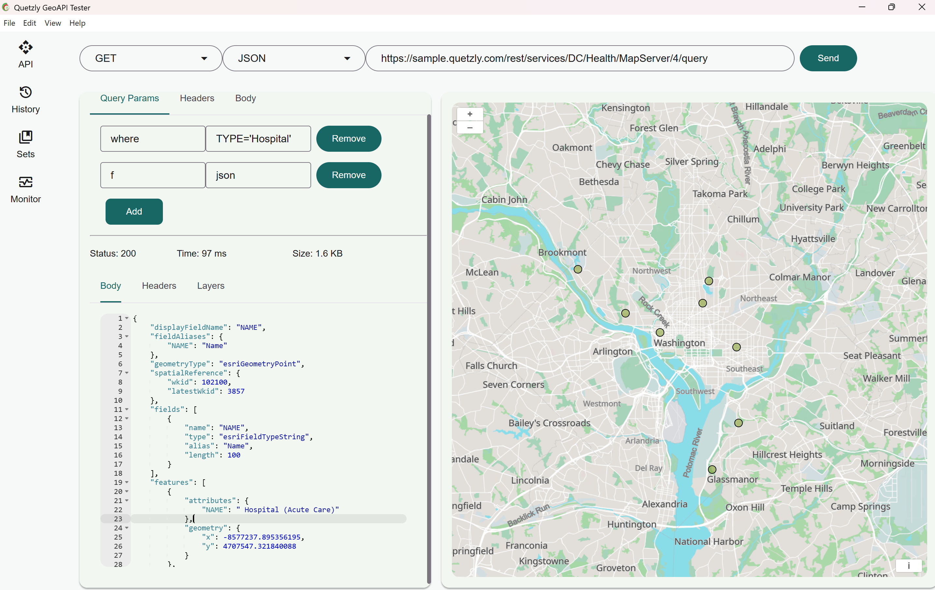Viewport: 935px width, 590px height.
Task: Add a new query parameter
Action: click(134, 212)
